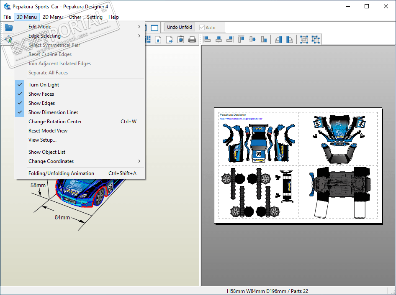This screenshot has height=295, width=396.
Task: Open the Help menu
Action: coord(113,17)
